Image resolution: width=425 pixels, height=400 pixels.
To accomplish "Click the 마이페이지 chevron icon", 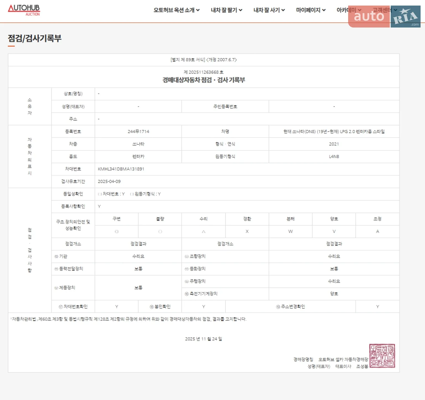I will [x=324, y=10].
